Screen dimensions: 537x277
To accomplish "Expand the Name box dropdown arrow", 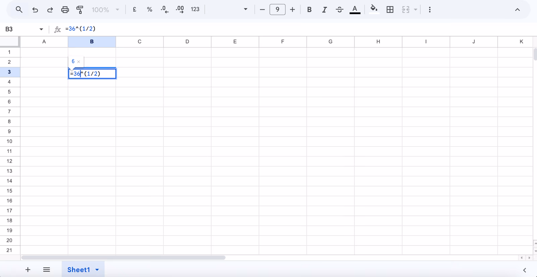I will click(x=41, y=29).
